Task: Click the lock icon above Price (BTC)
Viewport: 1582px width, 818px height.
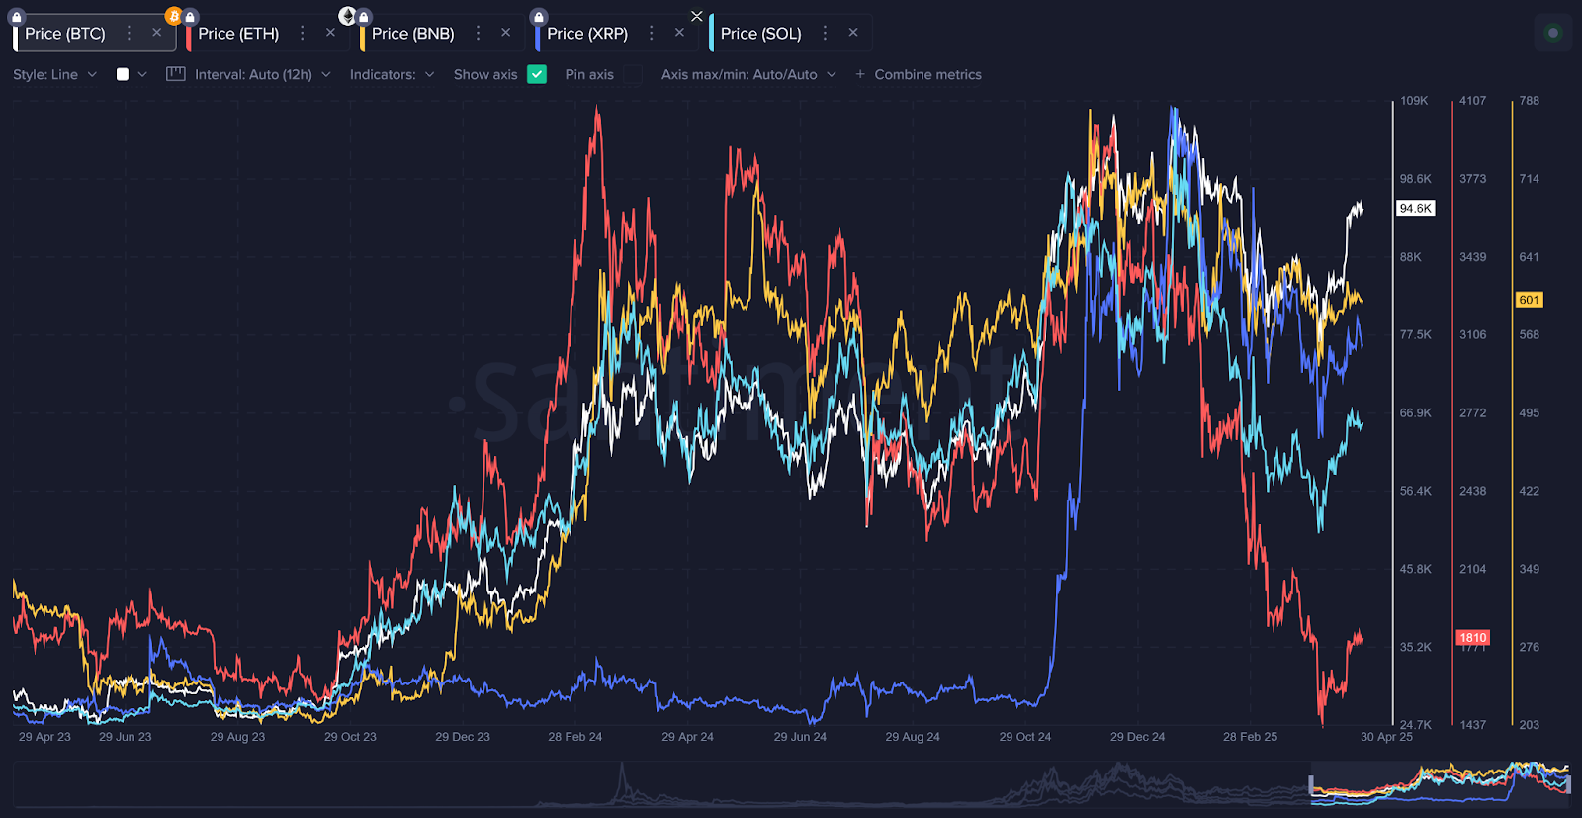Action: (17, 17)
